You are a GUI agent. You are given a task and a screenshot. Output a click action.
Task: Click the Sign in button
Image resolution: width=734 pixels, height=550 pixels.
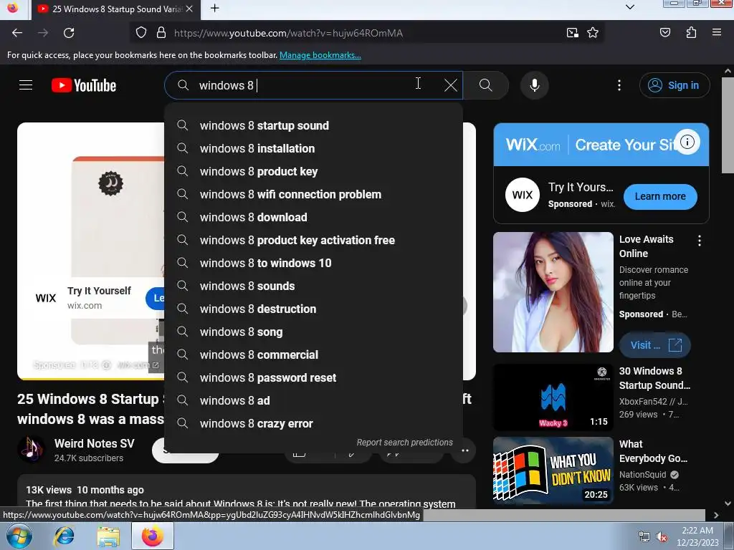click(675, 85)
